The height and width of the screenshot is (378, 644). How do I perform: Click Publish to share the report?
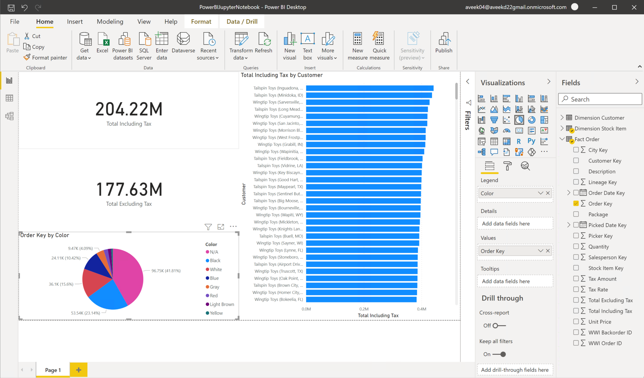tap(444, 45)
